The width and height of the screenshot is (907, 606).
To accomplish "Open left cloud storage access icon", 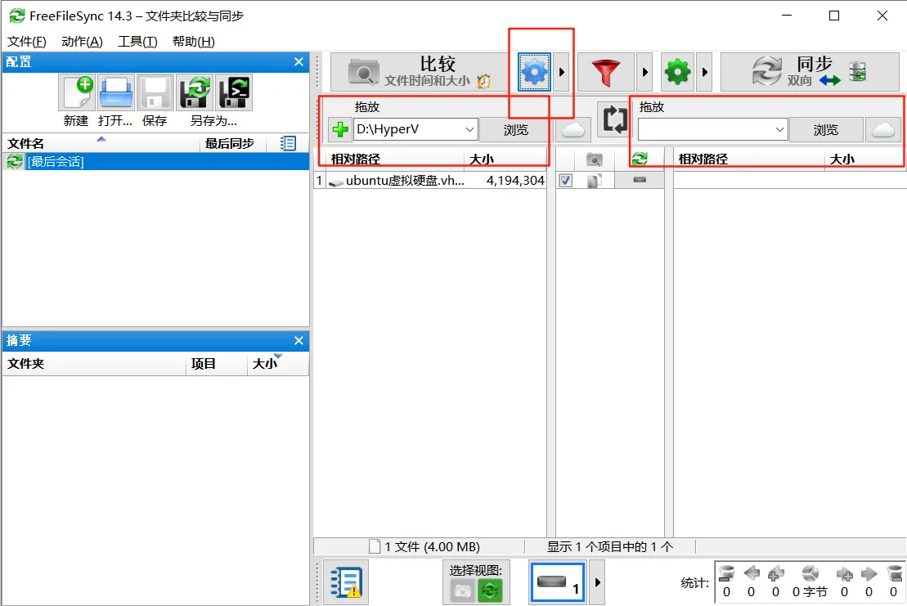I will 572,129.
